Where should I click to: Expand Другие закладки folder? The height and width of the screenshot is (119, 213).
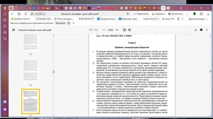tap(198, 19)
